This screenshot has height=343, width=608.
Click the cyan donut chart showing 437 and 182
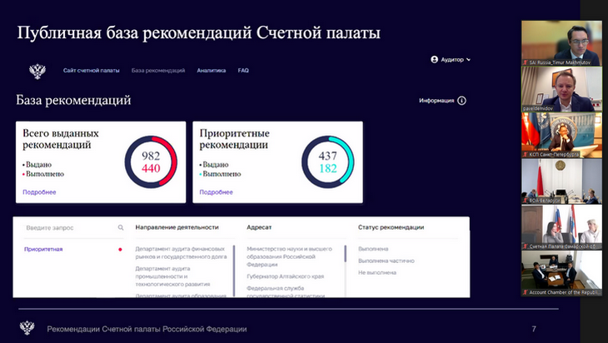[x=327, y=162]
